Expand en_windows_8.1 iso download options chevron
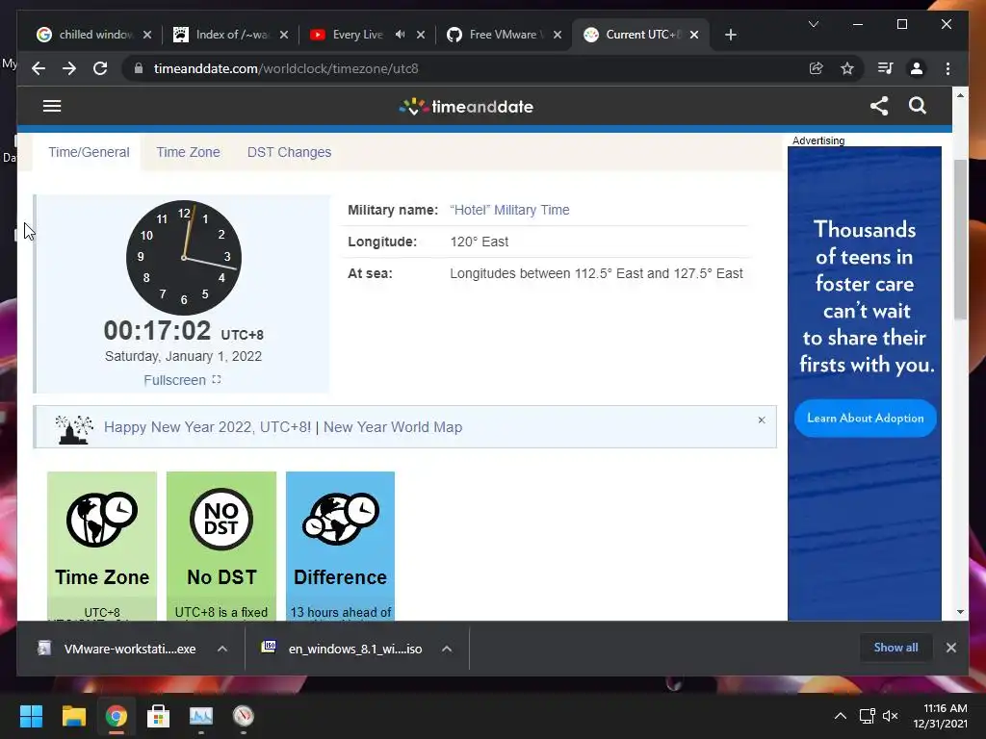Viewport: 986px width, 739px height. tap(447, 649)
